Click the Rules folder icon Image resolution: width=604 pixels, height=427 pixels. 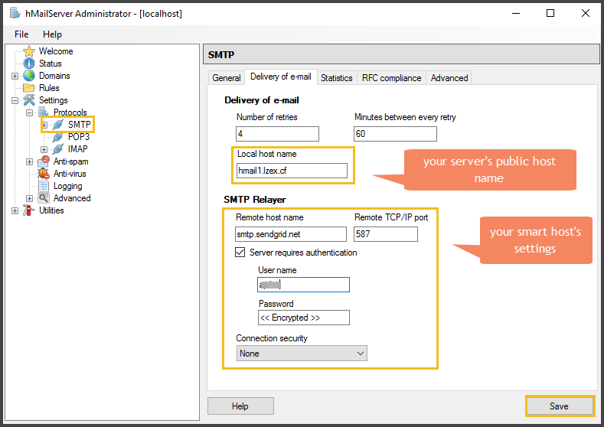click(x=29, y=88)
